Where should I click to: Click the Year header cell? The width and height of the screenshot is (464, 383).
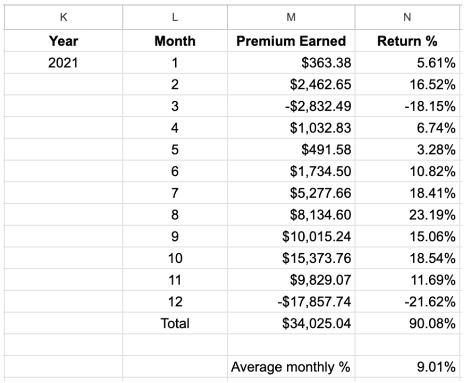pos(63,41)
